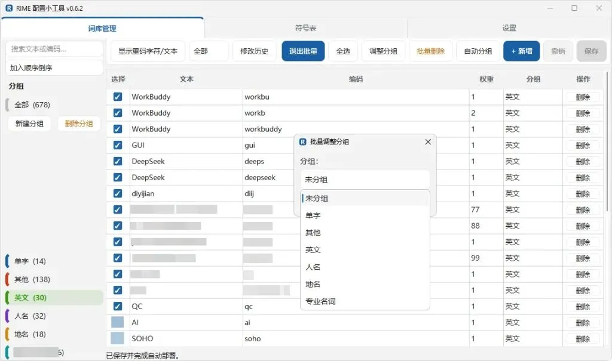Screen dimensions: 612x361
Task: Click the 全选 button
Action: 343,51
